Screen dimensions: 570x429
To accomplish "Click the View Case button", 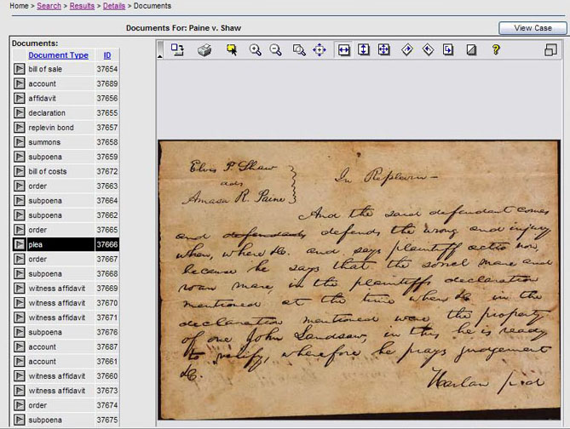I will tap(533, 28).
